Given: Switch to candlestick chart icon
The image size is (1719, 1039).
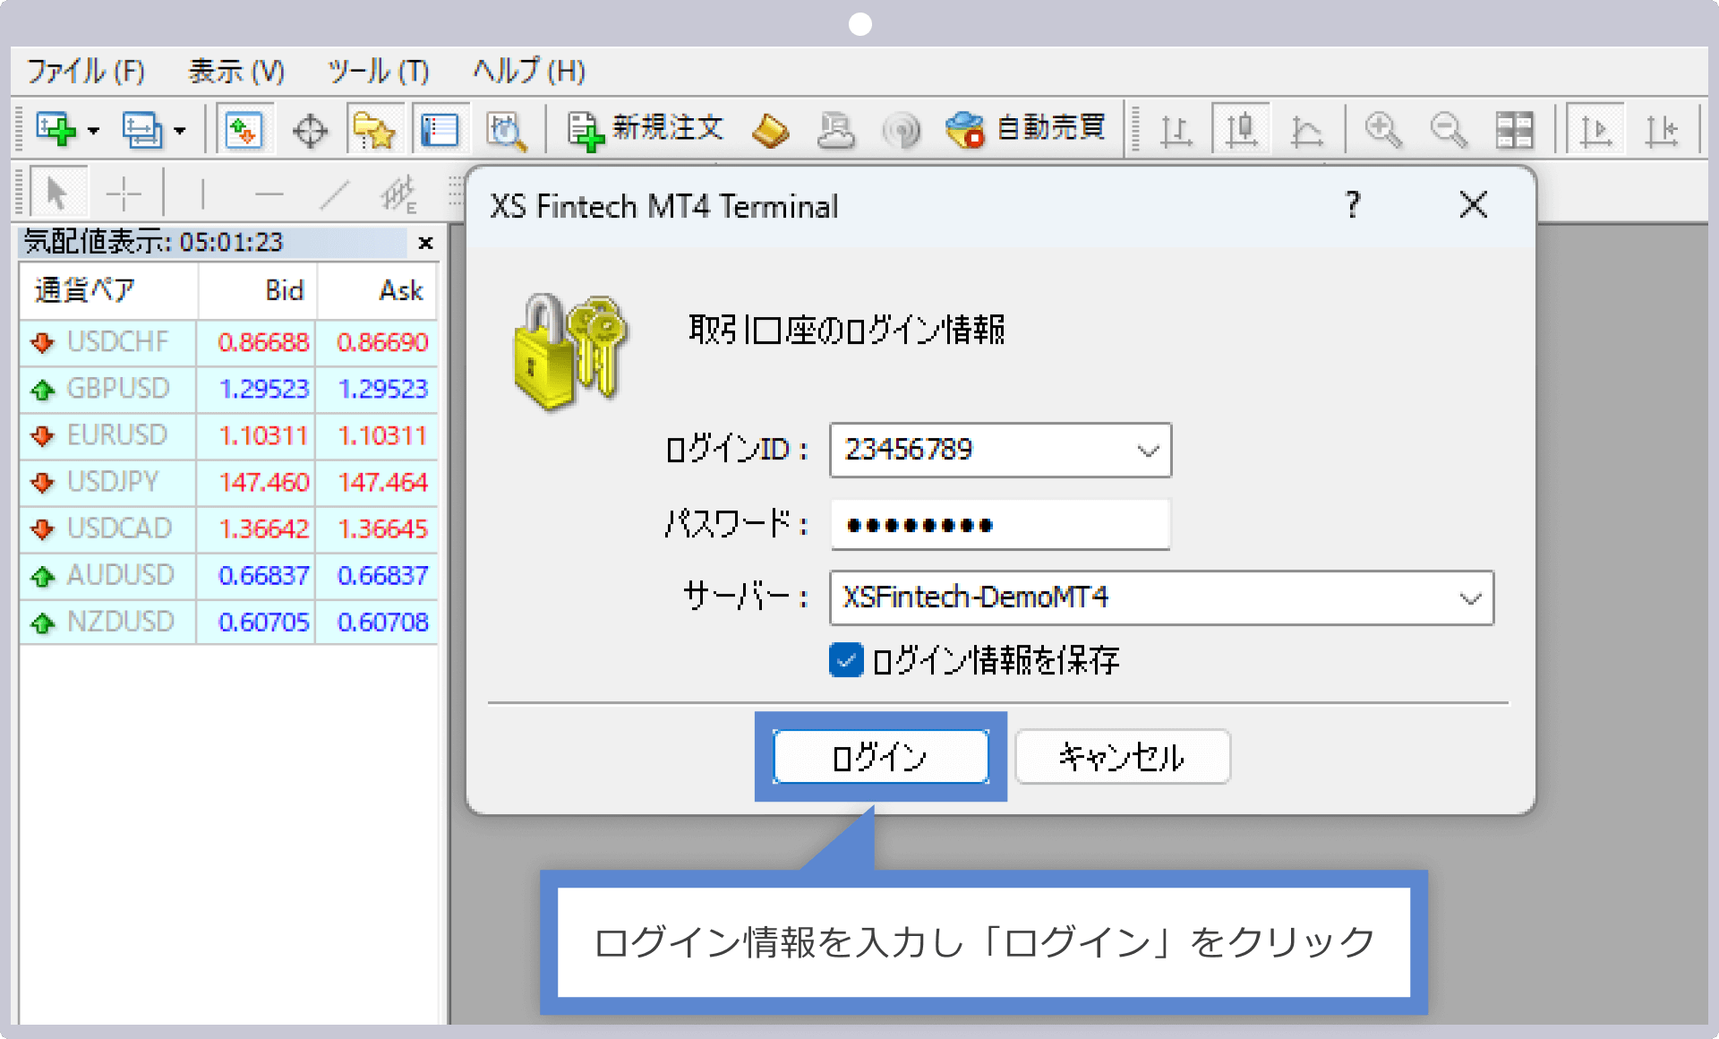Looking at the screenshot, I should (x=1241, y=130).
